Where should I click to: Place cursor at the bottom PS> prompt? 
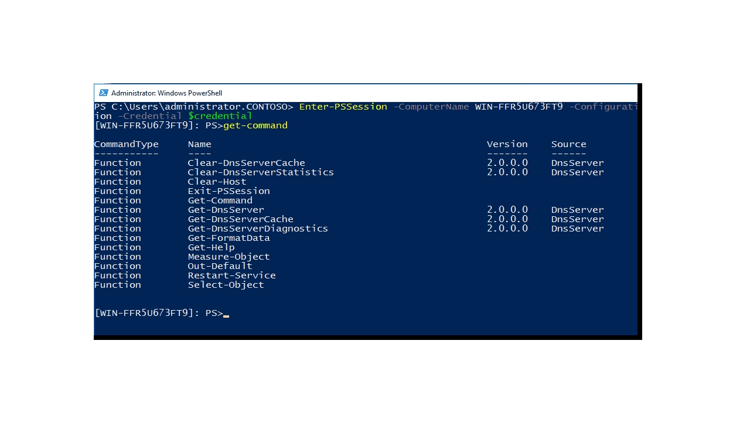point(226,314)
